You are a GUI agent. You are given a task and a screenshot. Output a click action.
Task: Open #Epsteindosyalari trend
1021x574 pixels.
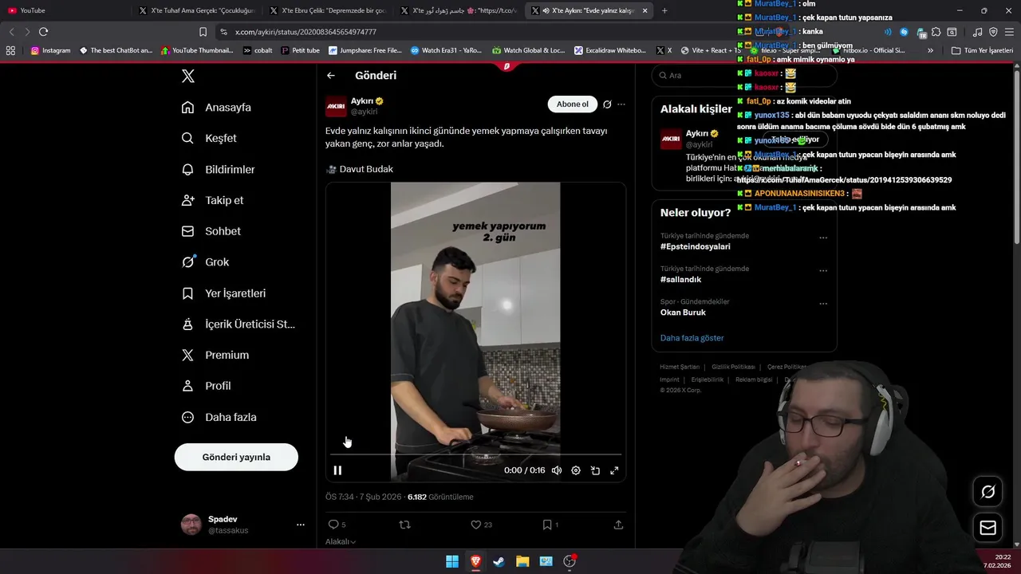tap(695, 247)
